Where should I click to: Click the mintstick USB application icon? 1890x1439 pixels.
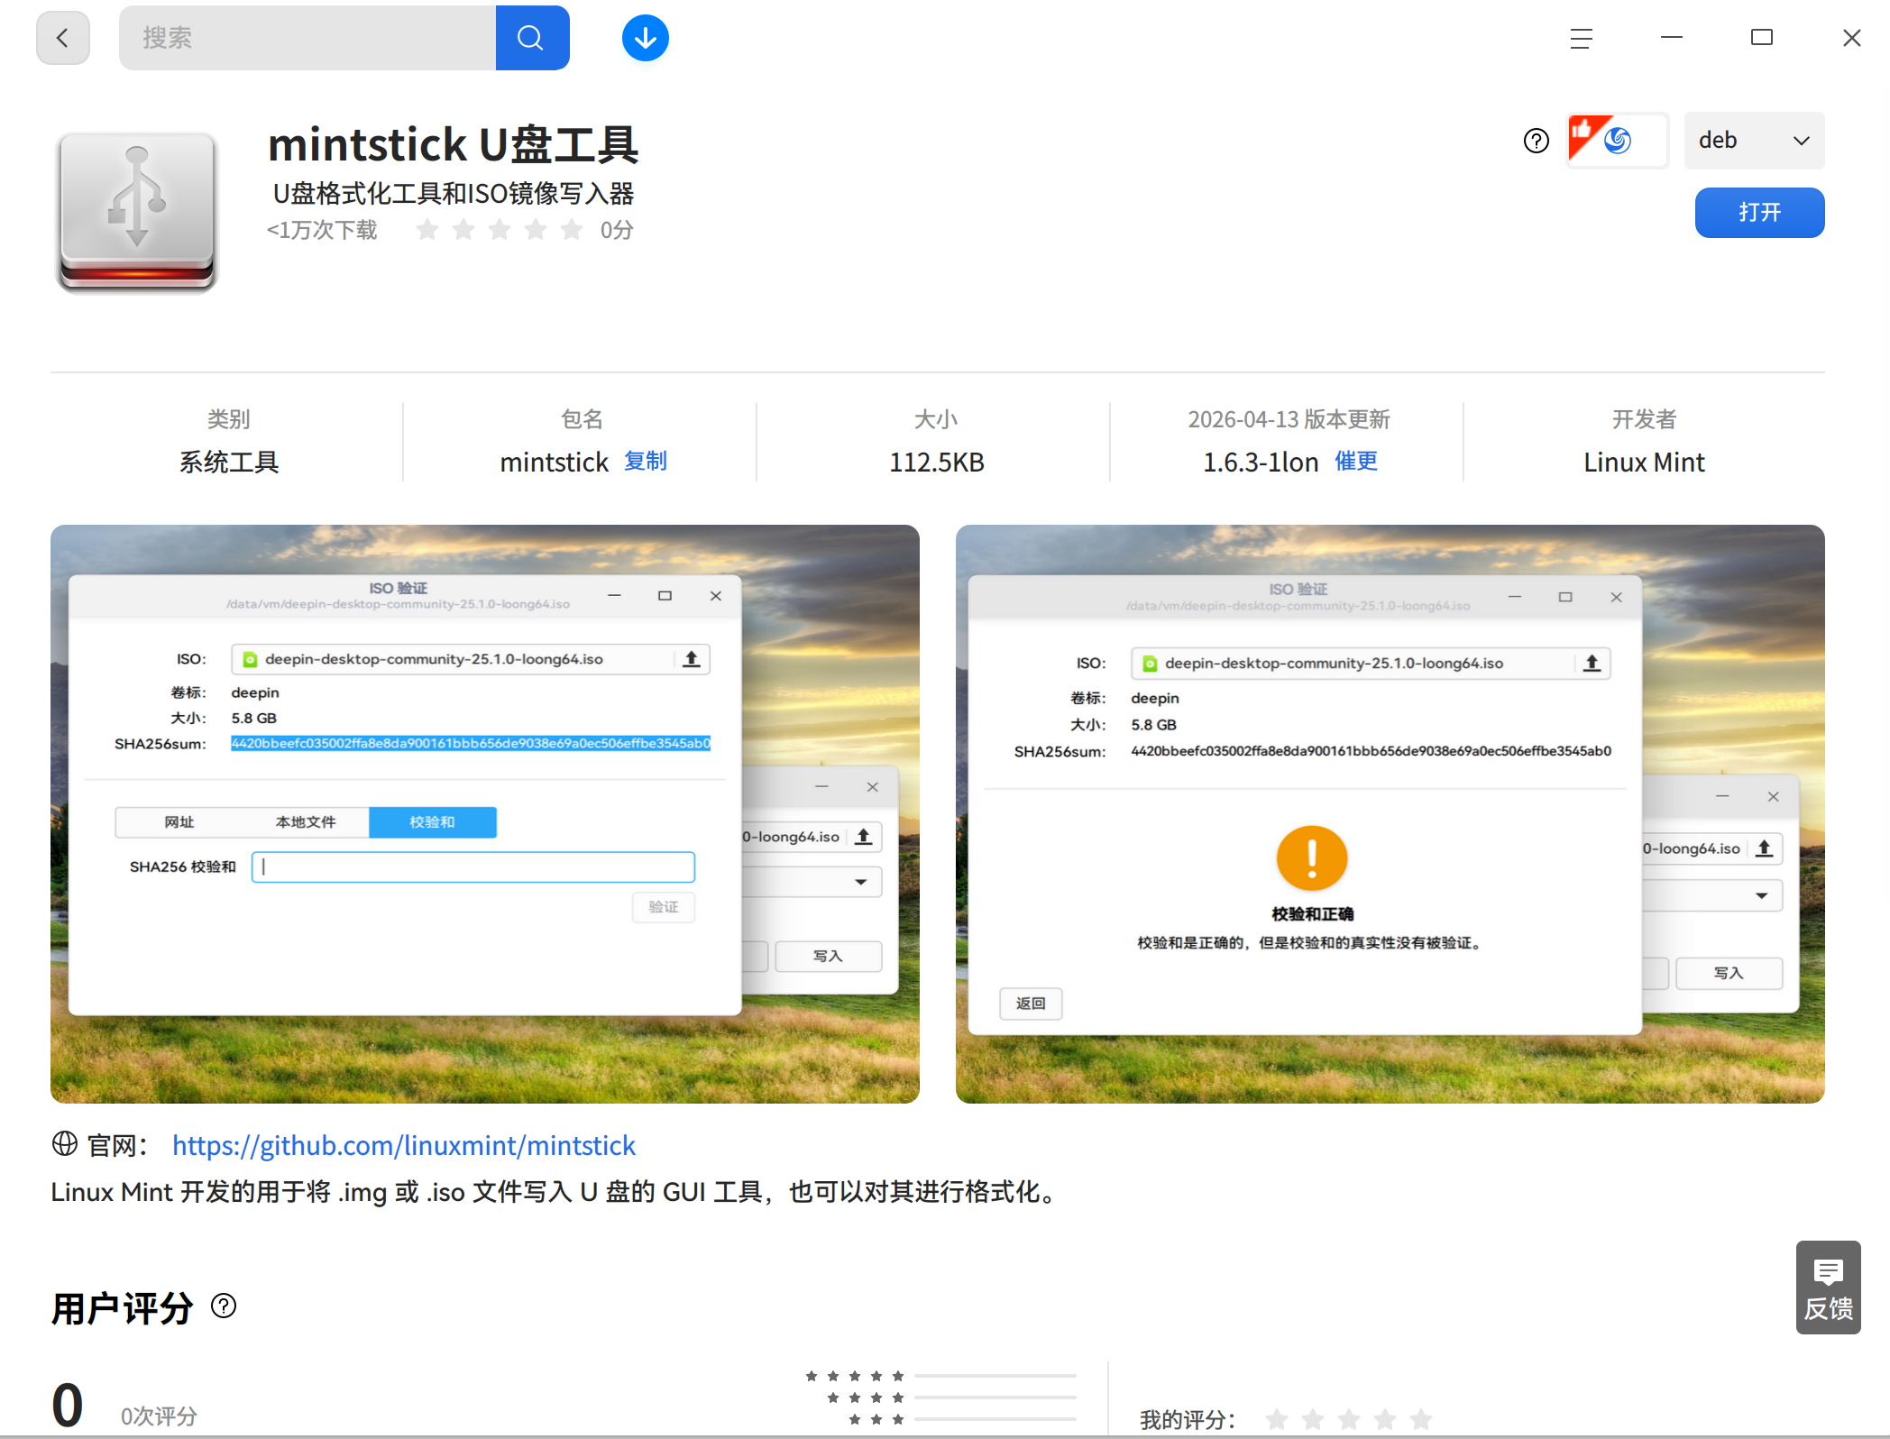click(136, 210)
